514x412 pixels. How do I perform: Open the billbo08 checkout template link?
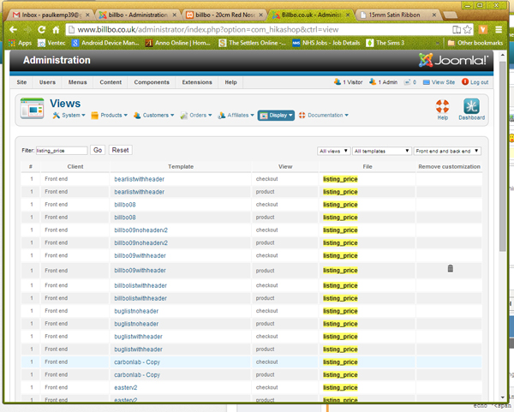point(125,205)
